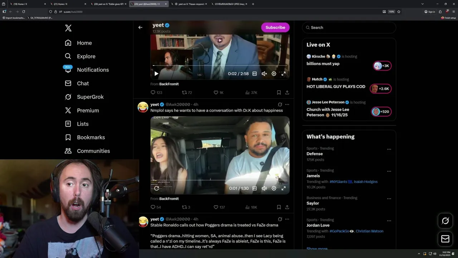Viewport: 458px width, 258px height.
Task: Replay the Nmplol car video
Action: click(x=156, y=188)
